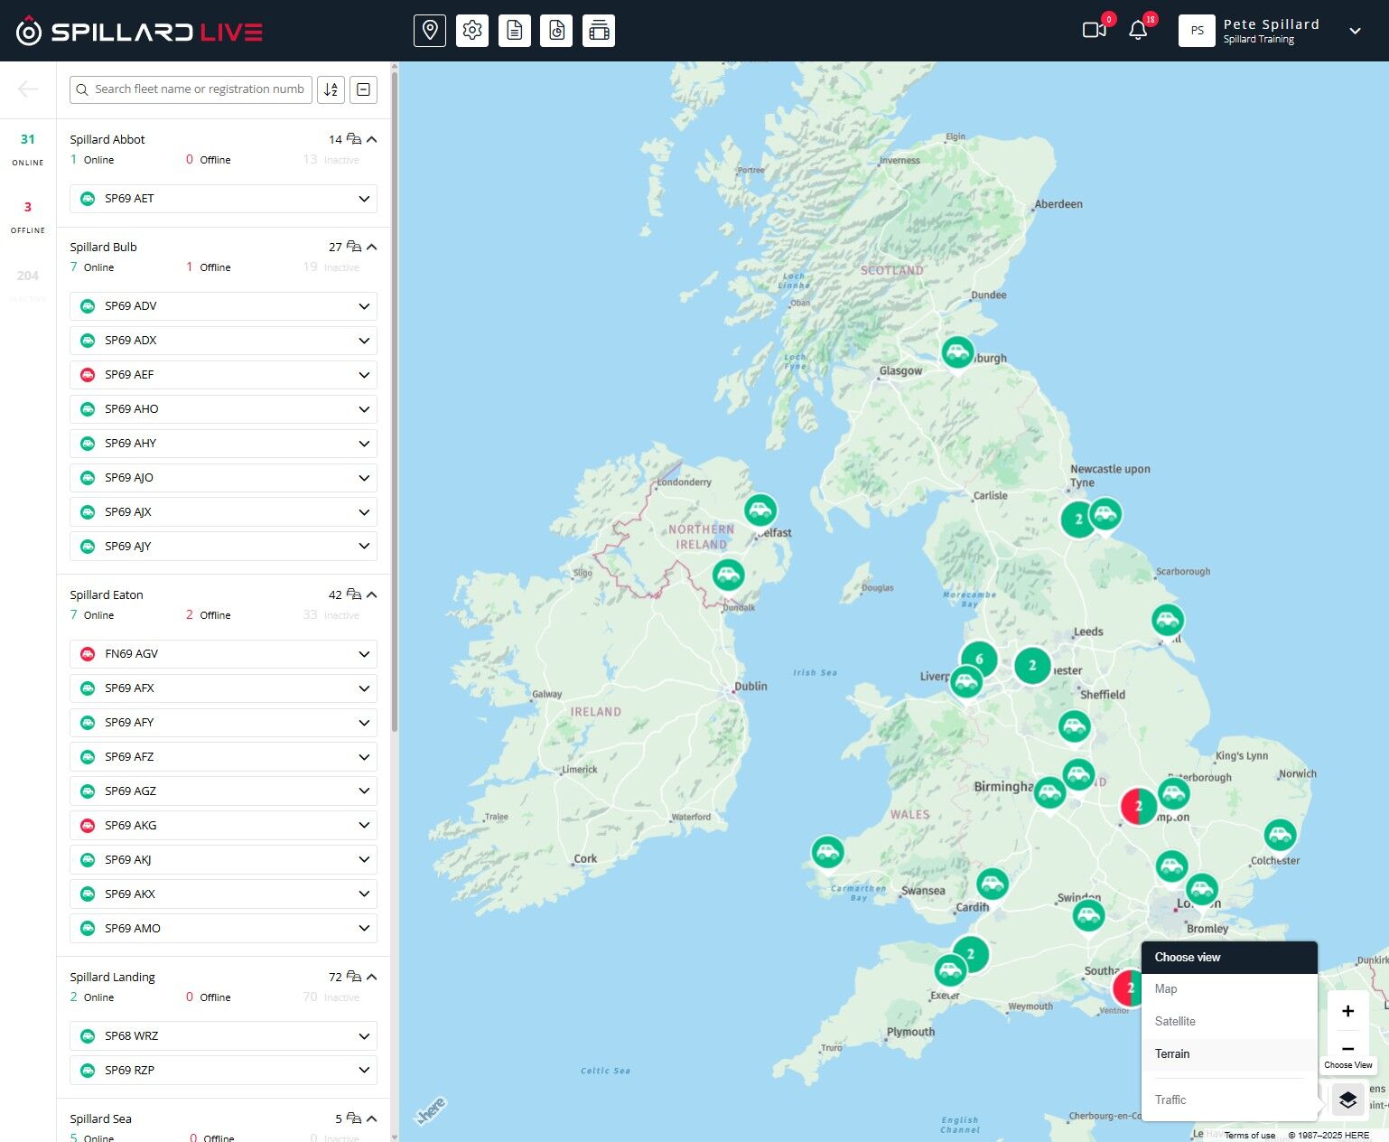The image size is (1389, 1142).
Task: Expand the SP68 WRZ vehicle row chevron
Action: (364, 1036)
